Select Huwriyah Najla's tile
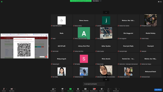The image size is (163, 92). point(128,46)
